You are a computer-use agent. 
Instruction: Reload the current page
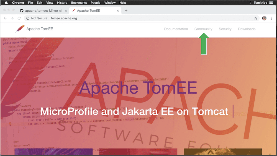(x=19, y=18)
